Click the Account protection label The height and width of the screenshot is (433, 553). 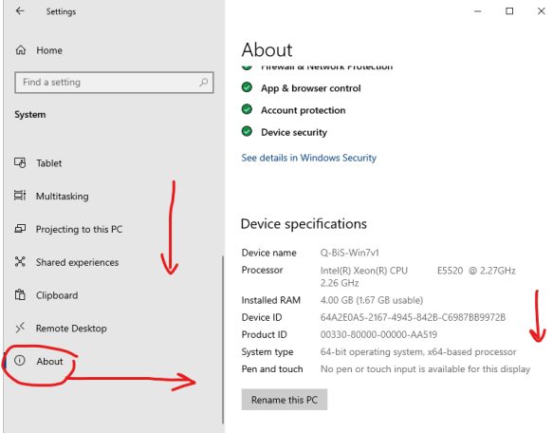303,110
